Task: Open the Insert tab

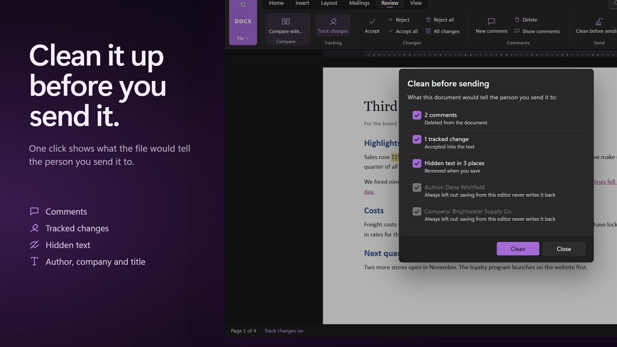Action: (302, 3)
